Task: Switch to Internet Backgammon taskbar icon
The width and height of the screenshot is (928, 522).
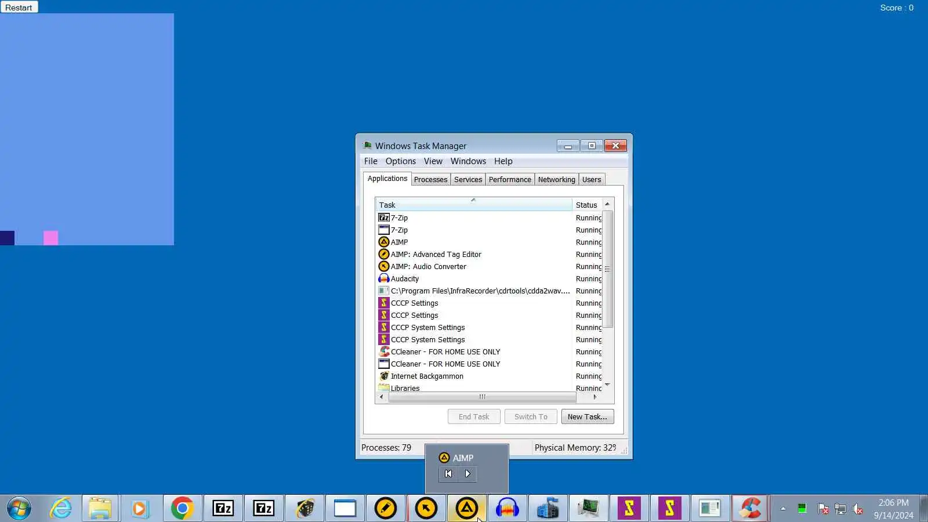Action: click(x=304, y=509)
